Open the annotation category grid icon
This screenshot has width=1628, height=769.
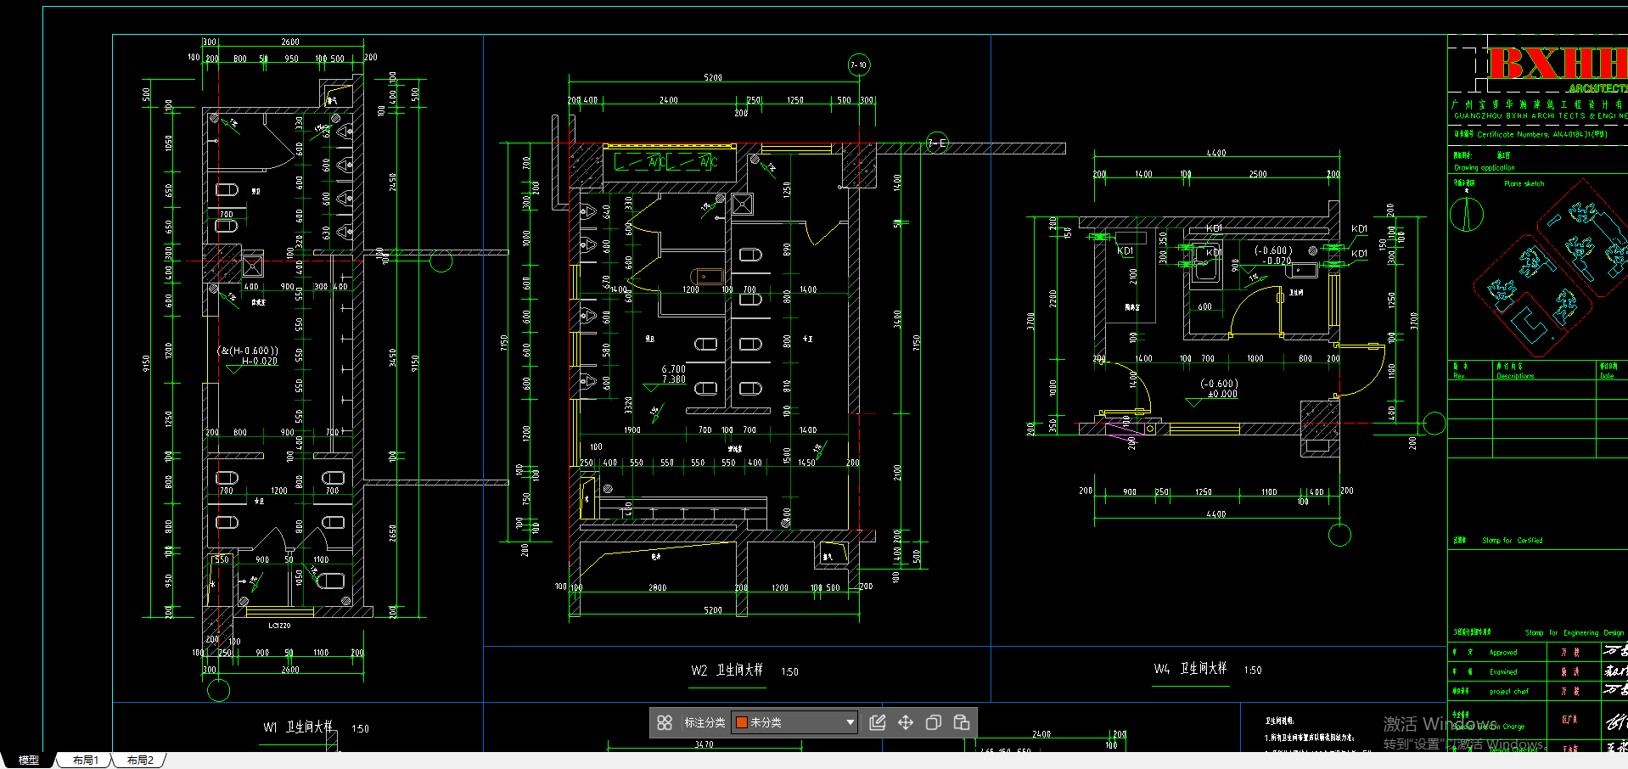[x=665, y=722]
